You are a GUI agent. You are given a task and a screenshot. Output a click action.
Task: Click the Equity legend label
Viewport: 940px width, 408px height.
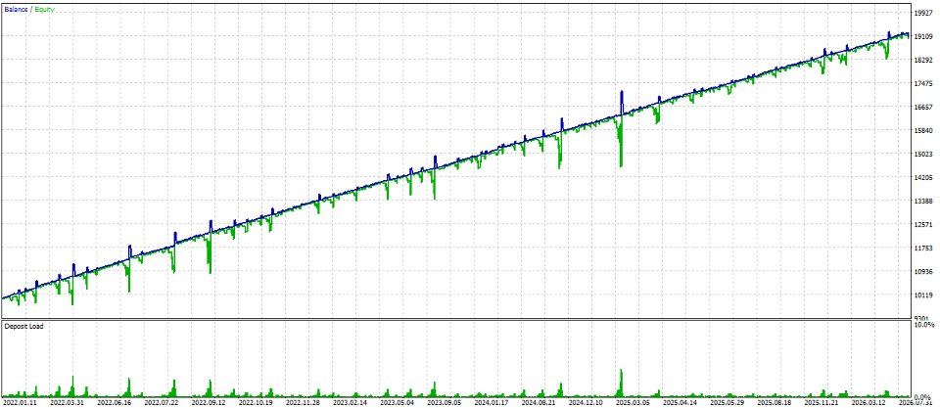(x=44, y=10)
